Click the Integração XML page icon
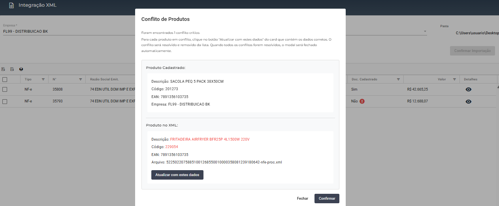 (11, 6)
